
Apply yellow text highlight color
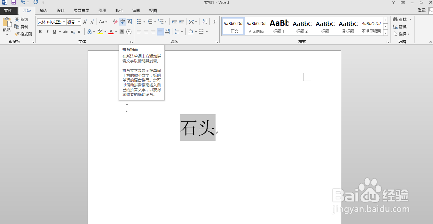coord(100,32)
